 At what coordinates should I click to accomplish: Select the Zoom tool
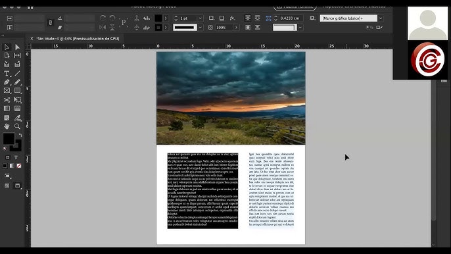pyautogui.click(x=17, y=126)
